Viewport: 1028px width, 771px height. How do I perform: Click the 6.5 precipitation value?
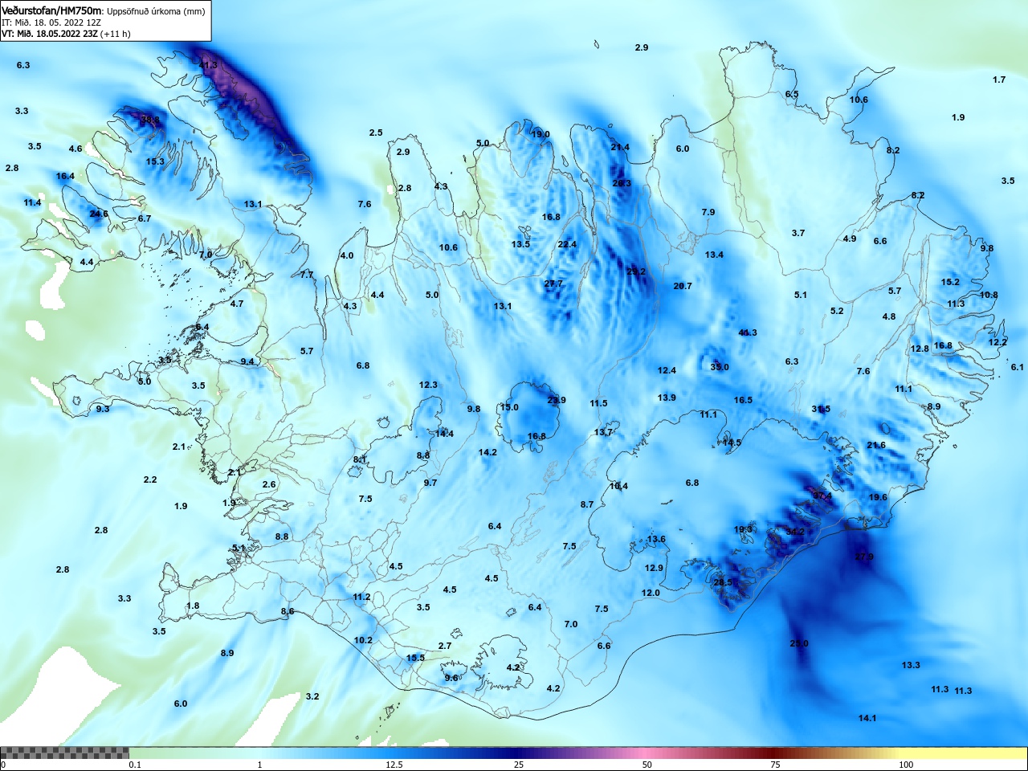792,94
